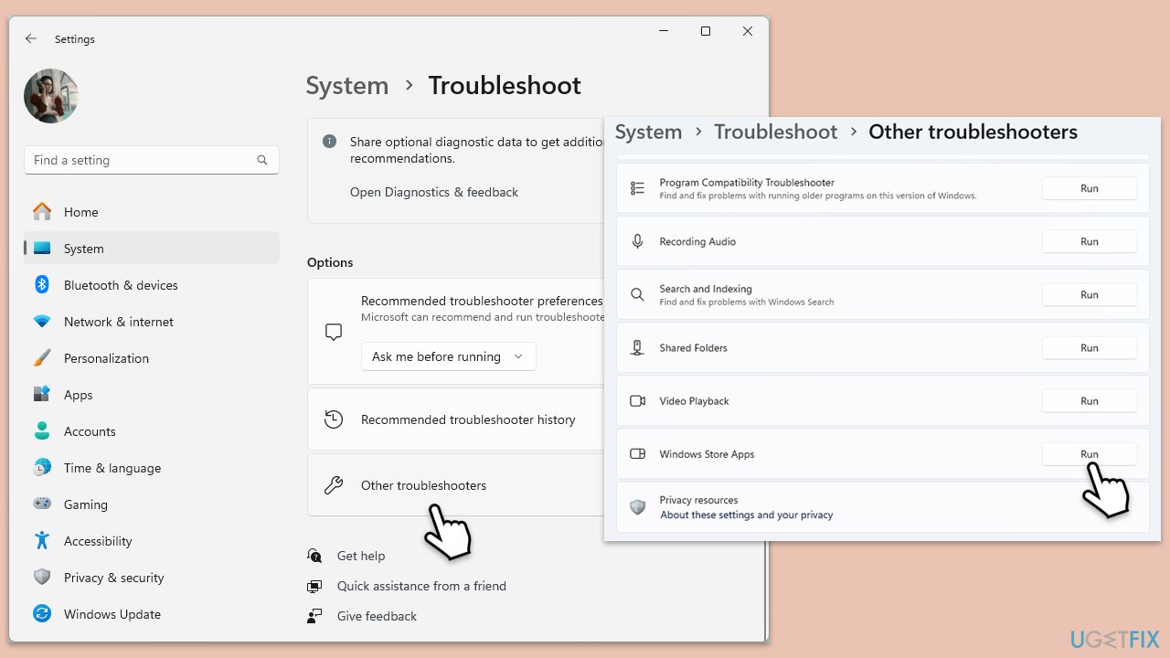Click the Get help link
1170x658 pixels.
point(360,556)
